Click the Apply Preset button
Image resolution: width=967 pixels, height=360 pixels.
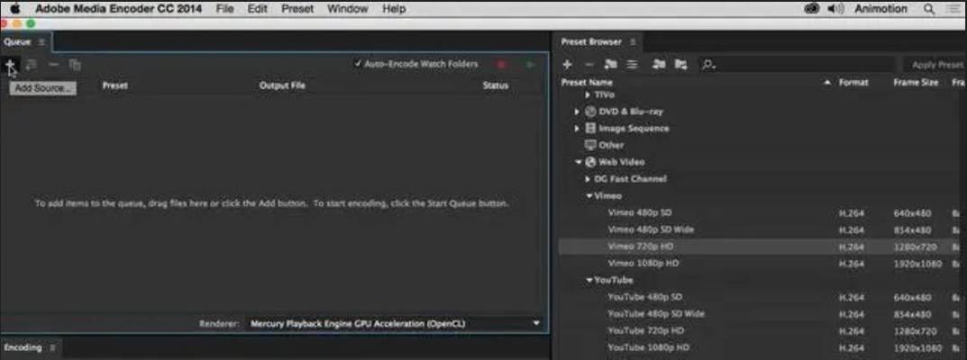tap(935, 65)
